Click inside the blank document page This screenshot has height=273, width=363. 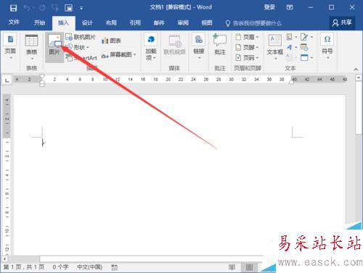point(179,175)
